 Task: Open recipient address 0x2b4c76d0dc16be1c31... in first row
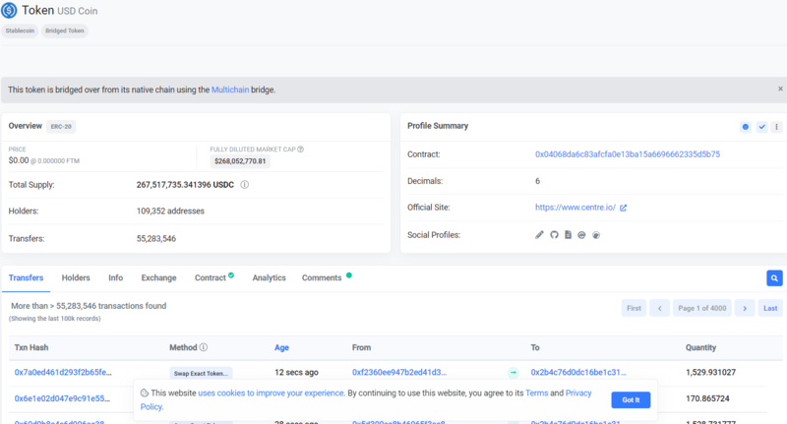tap(578, 372)
